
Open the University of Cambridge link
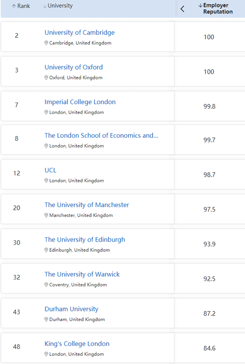tap(80, 33)
